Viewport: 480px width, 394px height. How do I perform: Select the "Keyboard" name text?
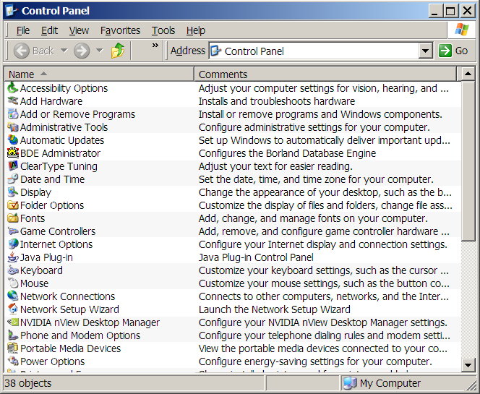tap(41, 270)
